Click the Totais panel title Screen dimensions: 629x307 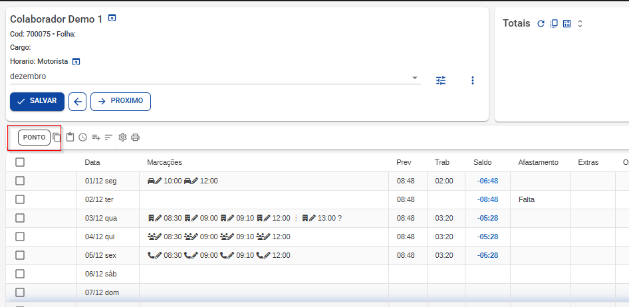coord(516,24)
